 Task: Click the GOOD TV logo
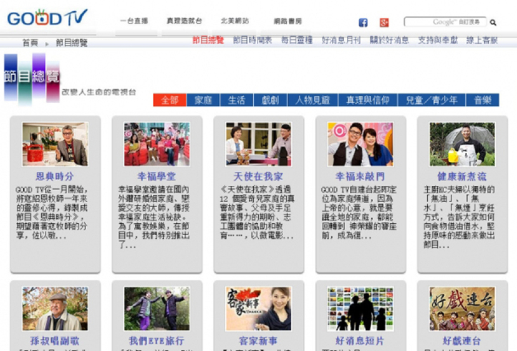(47, 17)
